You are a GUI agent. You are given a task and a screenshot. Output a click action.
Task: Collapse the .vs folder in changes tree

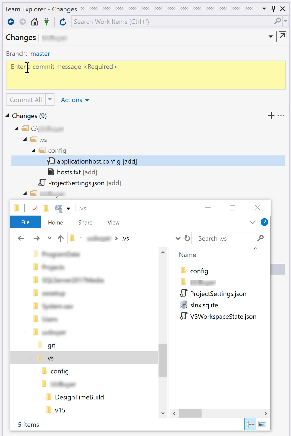coord(25,139)
